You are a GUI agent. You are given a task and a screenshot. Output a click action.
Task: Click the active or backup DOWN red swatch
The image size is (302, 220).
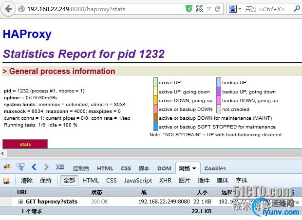point(155,109)
